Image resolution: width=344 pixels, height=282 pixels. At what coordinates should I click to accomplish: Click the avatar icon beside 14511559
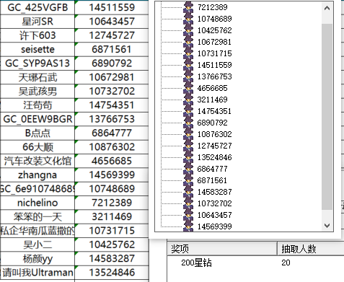point(188,65)
